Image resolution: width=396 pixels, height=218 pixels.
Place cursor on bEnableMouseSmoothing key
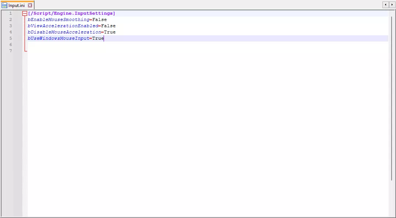point(58,20)
